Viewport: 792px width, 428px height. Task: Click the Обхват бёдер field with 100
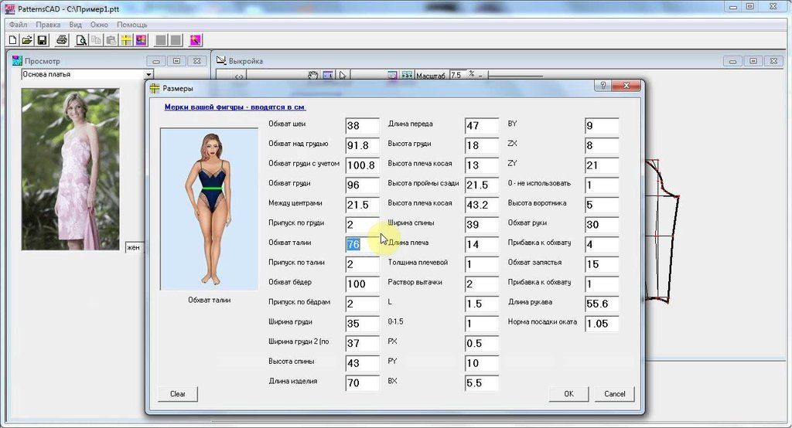click(362, 284)
